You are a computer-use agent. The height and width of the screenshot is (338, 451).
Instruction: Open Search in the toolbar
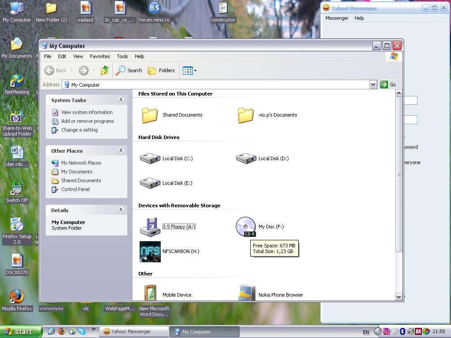(x=129, y=70)
